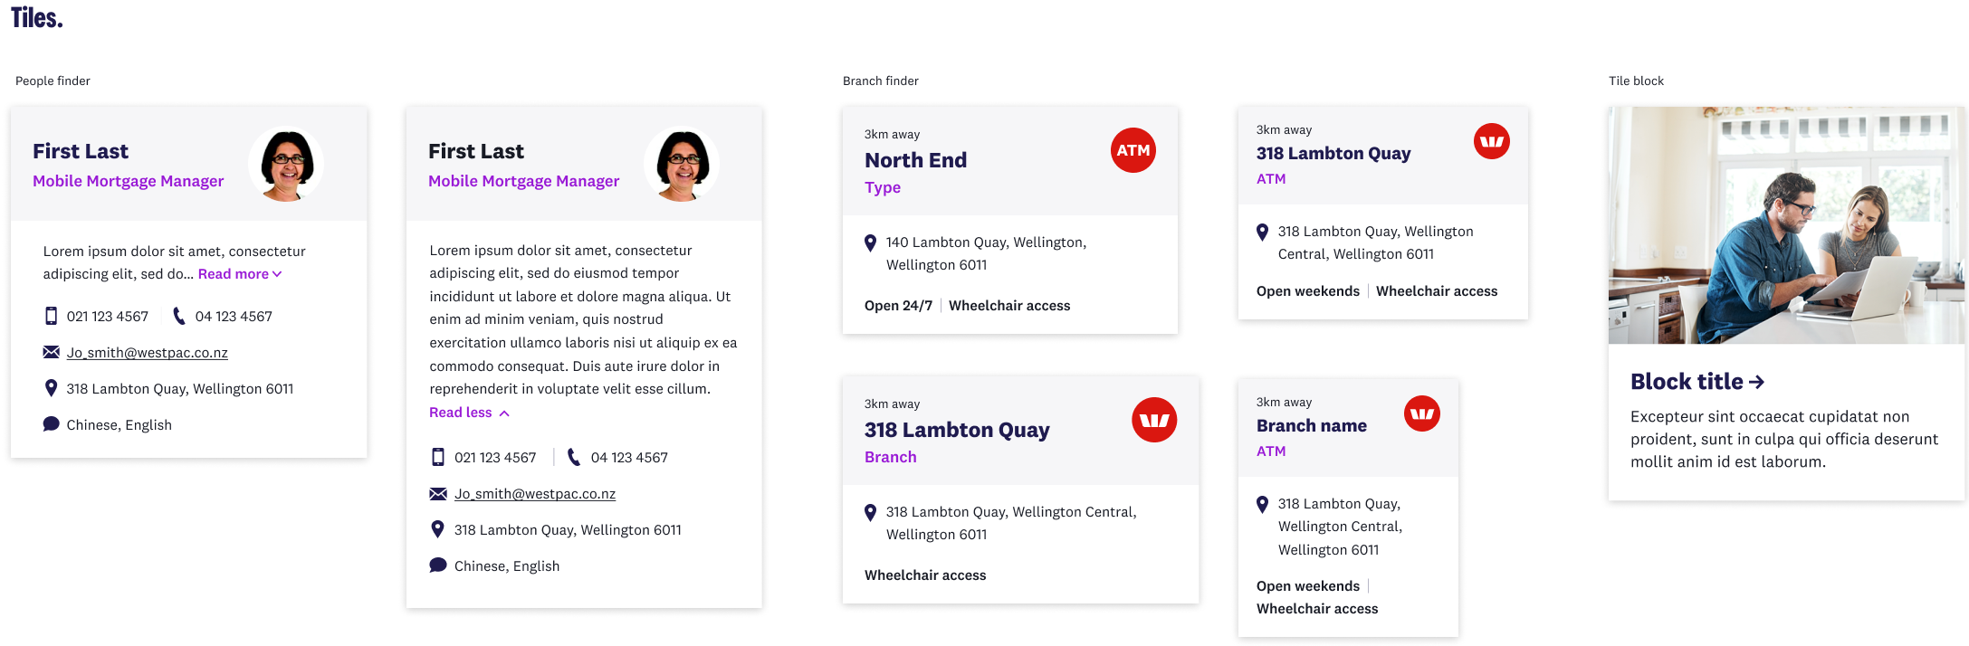
Task: Click the red ATM badge on North End tile
Action: pyautogui.click(x=1133, y=150)
